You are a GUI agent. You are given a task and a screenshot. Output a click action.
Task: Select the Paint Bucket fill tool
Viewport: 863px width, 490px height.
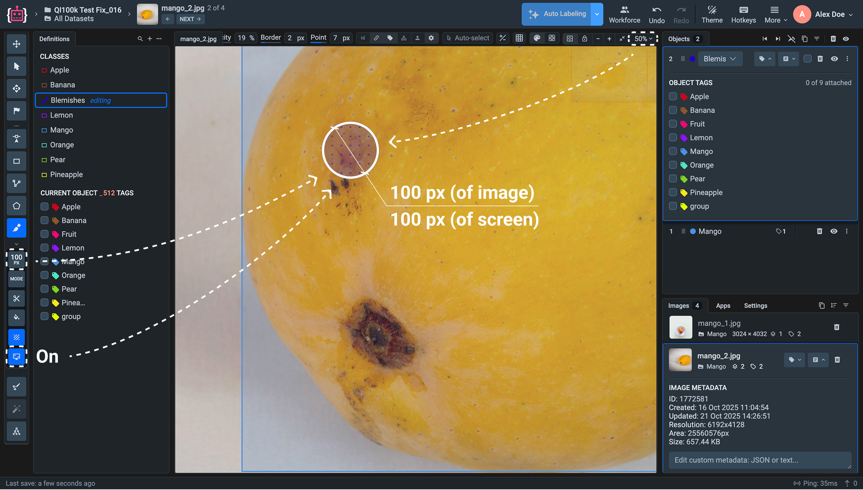tap(16, 317)
